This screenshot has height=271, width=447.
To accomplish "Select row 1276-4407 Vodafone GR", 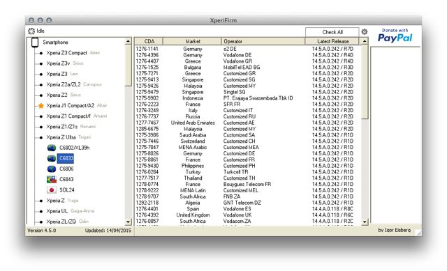I will coord(247,61).
